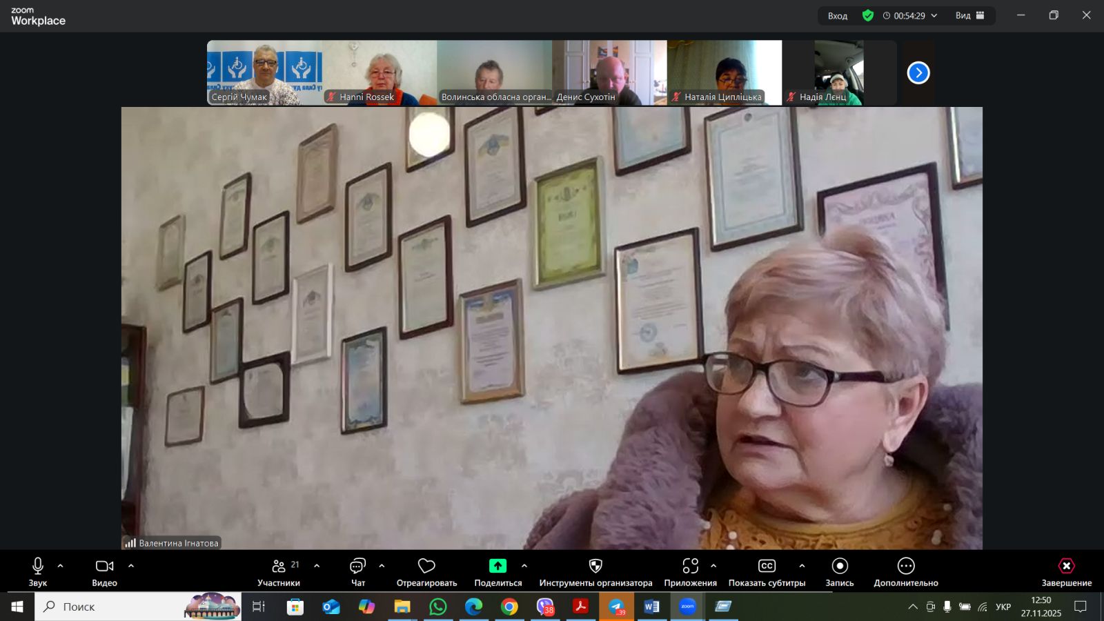The image size is (1104, 621).
Task: Toggle subtitles with Показать субтитры
Action: [x=767, y=571]
